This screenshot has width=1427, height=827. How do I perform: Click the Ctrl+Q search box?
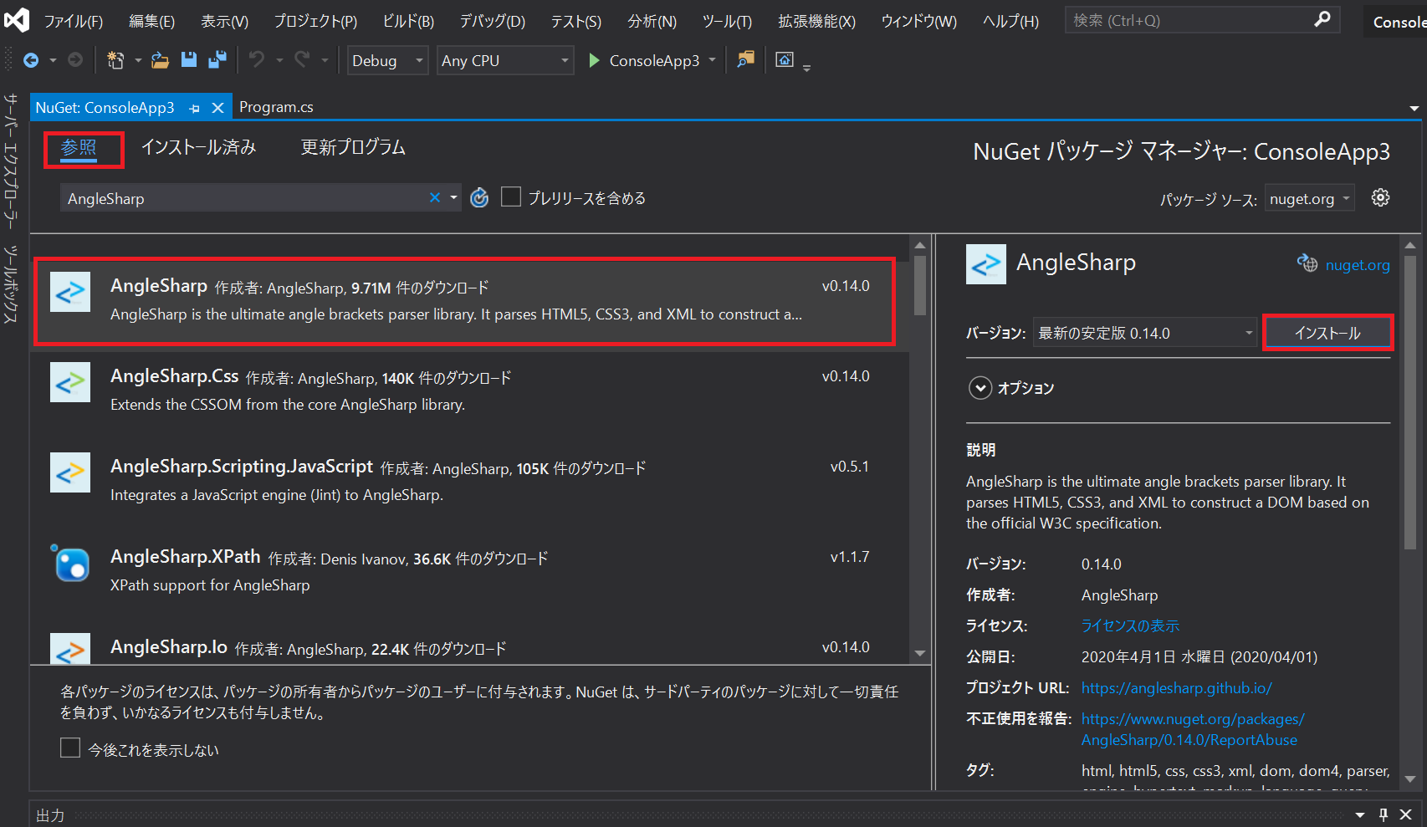pyautogui.click(x=1202, y=20)
